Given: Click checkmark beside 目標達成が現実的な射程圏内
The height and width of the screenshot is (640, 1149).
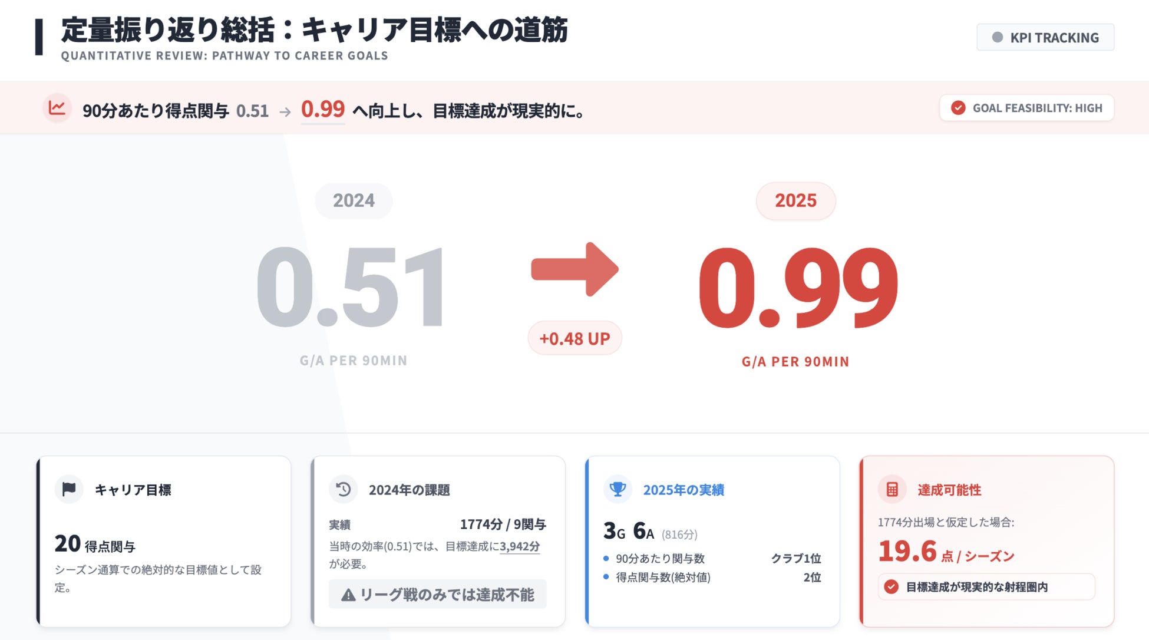Looking at the screenshot, I should (x=892, y=587).
